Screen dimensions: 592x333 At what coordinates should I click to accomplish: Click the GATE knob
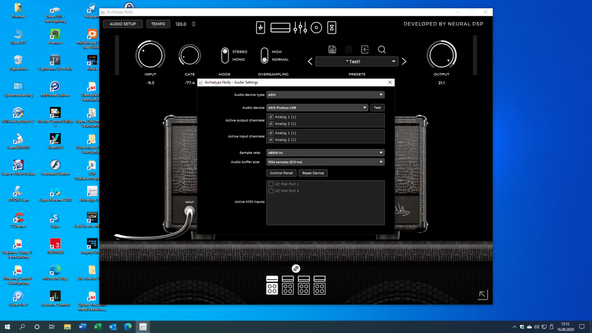click(190, 55)
